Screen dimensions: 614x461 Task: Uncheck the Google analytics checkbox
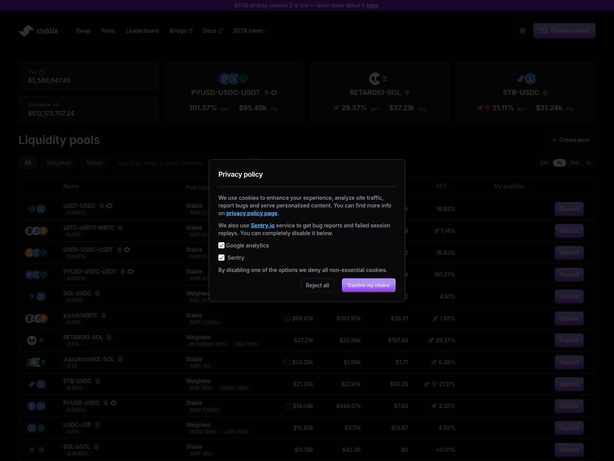(x=221, y=245)
